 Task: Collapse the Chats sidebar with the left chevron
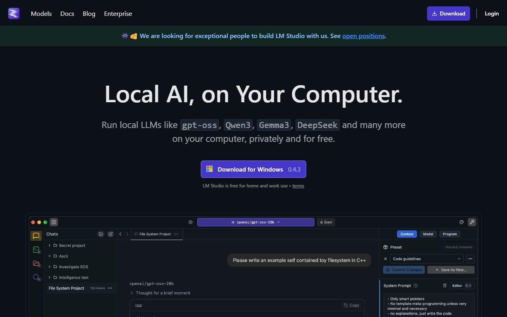tap(120, 234)
